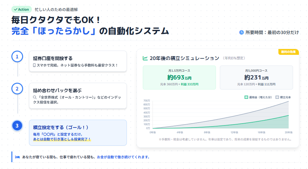Click the Action label badge
Image resolution: width=308 pixels, height=169 pixels.
tap(21, 9)
